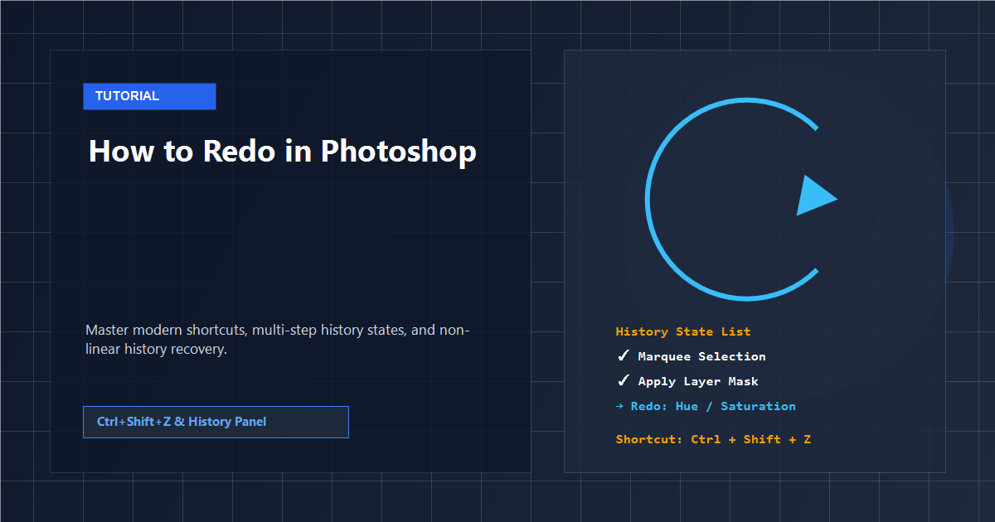The width and height of the screenshot is (995, 522).
Task: Click the small arrow before 'Redo: Hue'
Action: (x=619, y=406)
